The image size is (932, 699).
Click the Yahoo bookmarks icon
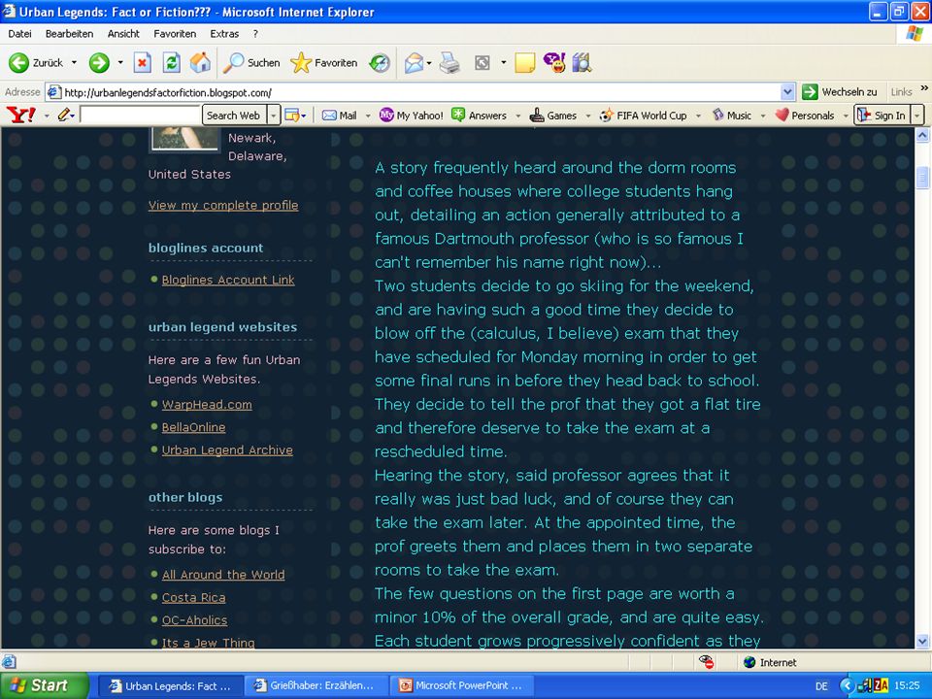click(x=292, y=116)
